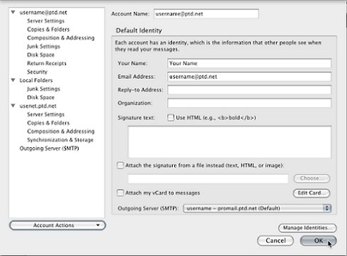Open Disk Space under Local Folders

click(40, 98)
